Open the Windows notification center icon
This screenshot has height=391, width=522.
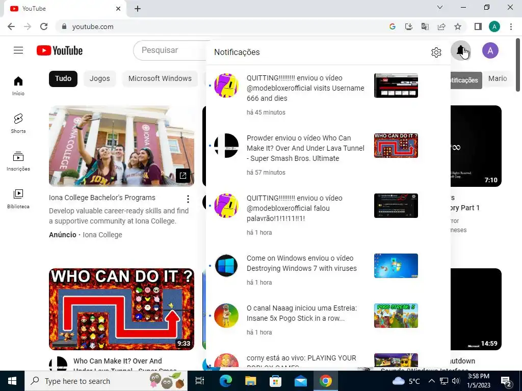coord(506,381)
